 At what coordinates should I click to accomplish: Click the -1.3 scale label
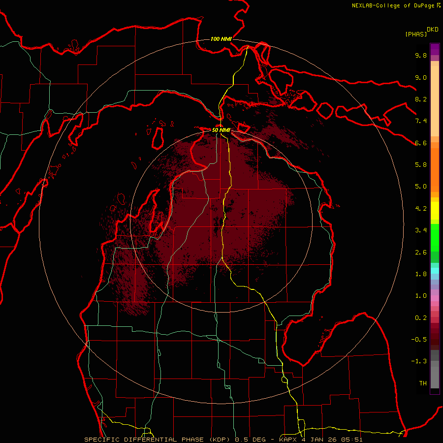(419, 361)
